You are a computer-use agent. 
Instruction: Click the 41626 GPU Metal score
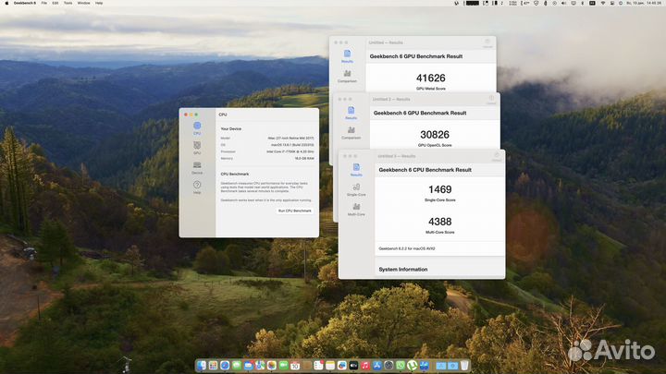point(431,78)
